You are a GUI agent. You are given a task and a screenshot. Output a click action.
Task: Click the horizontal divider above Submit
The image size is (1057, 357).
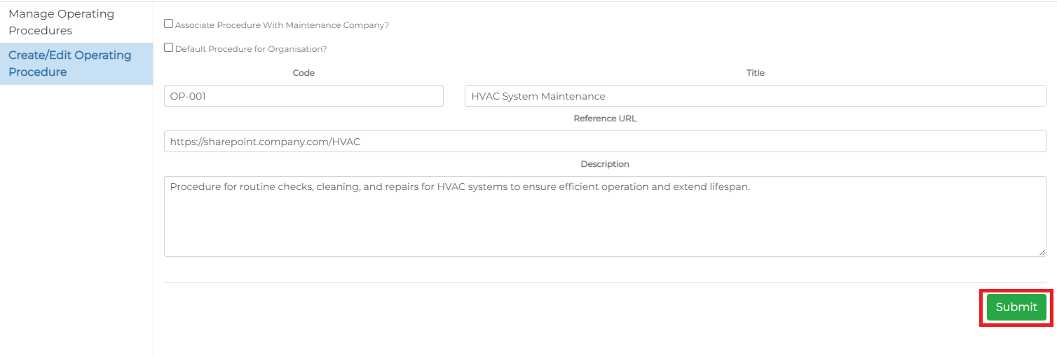tap(604, 283)
